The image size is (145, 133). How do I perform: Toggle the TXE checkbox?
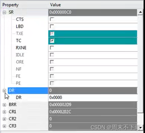point(52,34)
